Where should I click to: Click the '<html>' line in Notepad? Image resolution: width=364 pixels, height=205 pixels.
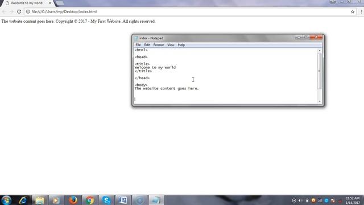[141, 50]
